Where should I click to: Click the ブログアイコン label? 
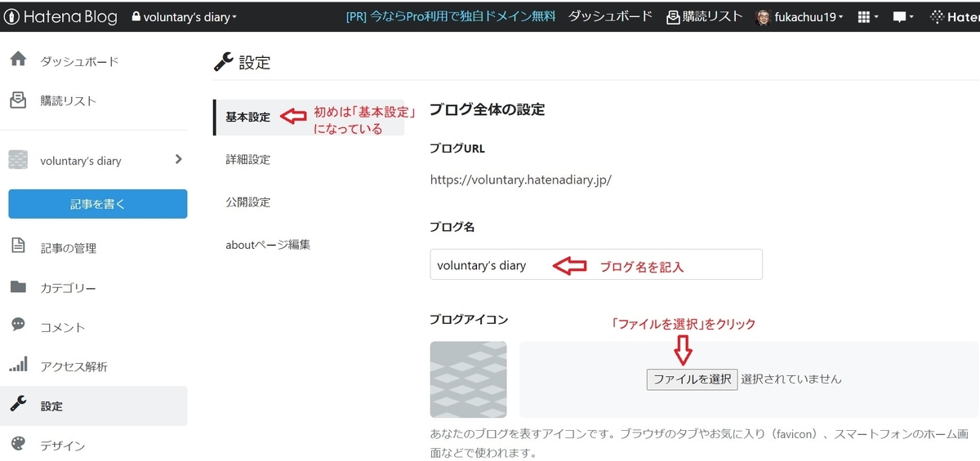[469, 319]
